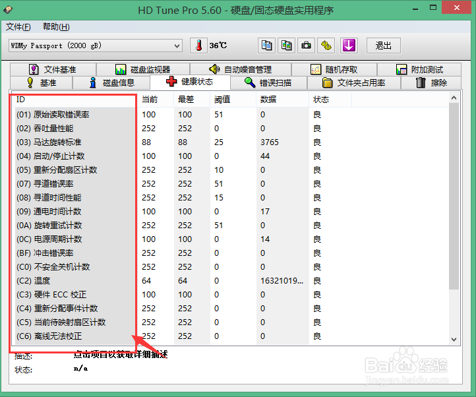
Task: Open the 文件(F) menu
Action: click(18, 27)
